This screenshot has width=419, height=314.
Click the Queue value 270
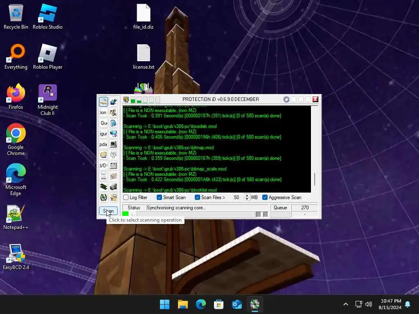304,207
